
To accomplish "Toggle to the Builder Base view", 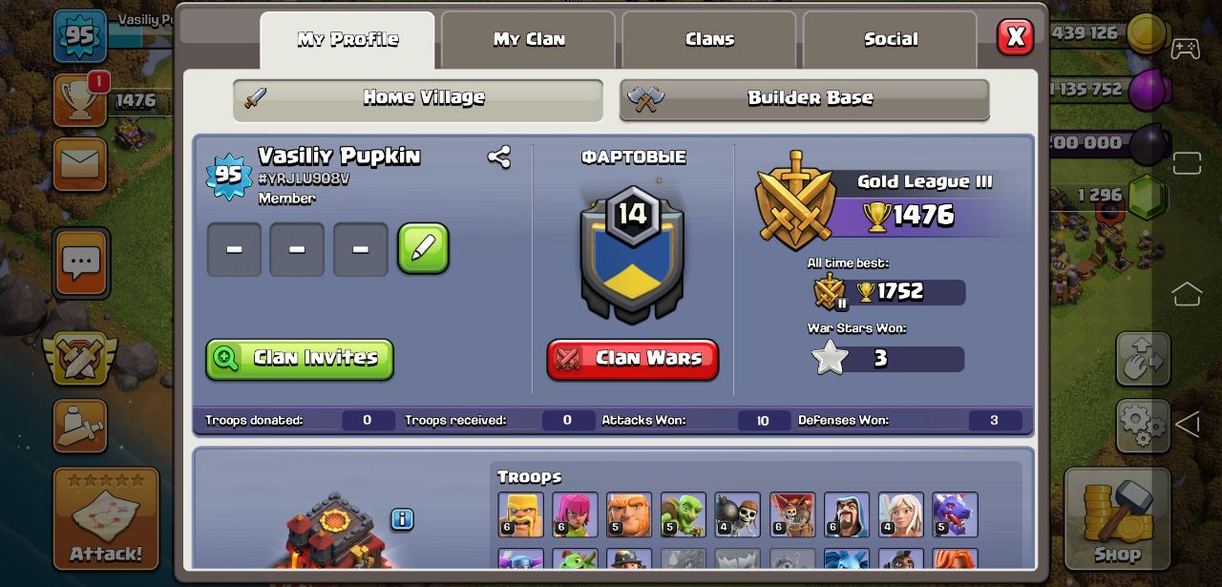I will 804,99.
